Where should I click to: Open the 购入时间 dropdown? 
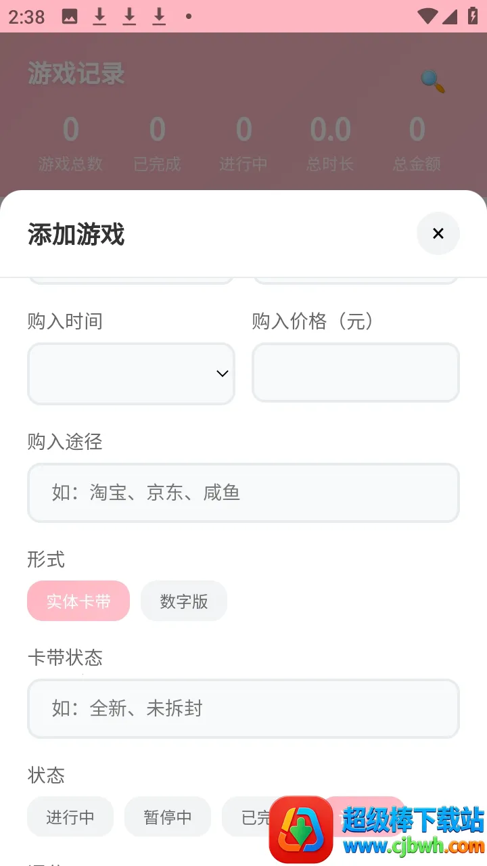(x=131, y=373)
